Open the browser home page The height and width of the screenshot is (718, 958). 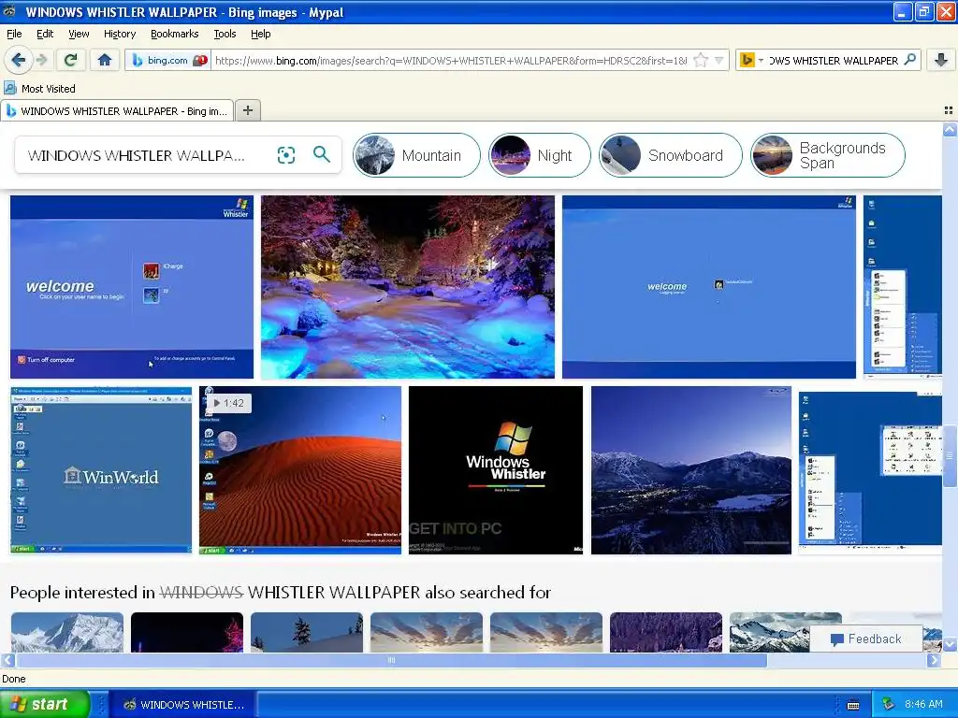[105, 60]
